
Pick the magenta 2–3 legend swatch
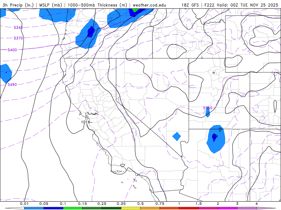point(228,208)
